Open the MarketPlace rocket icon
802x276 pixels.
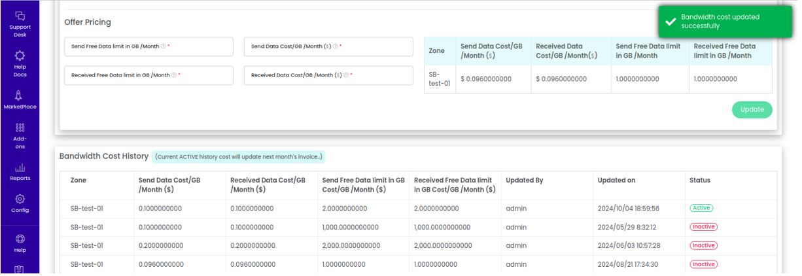20,96
